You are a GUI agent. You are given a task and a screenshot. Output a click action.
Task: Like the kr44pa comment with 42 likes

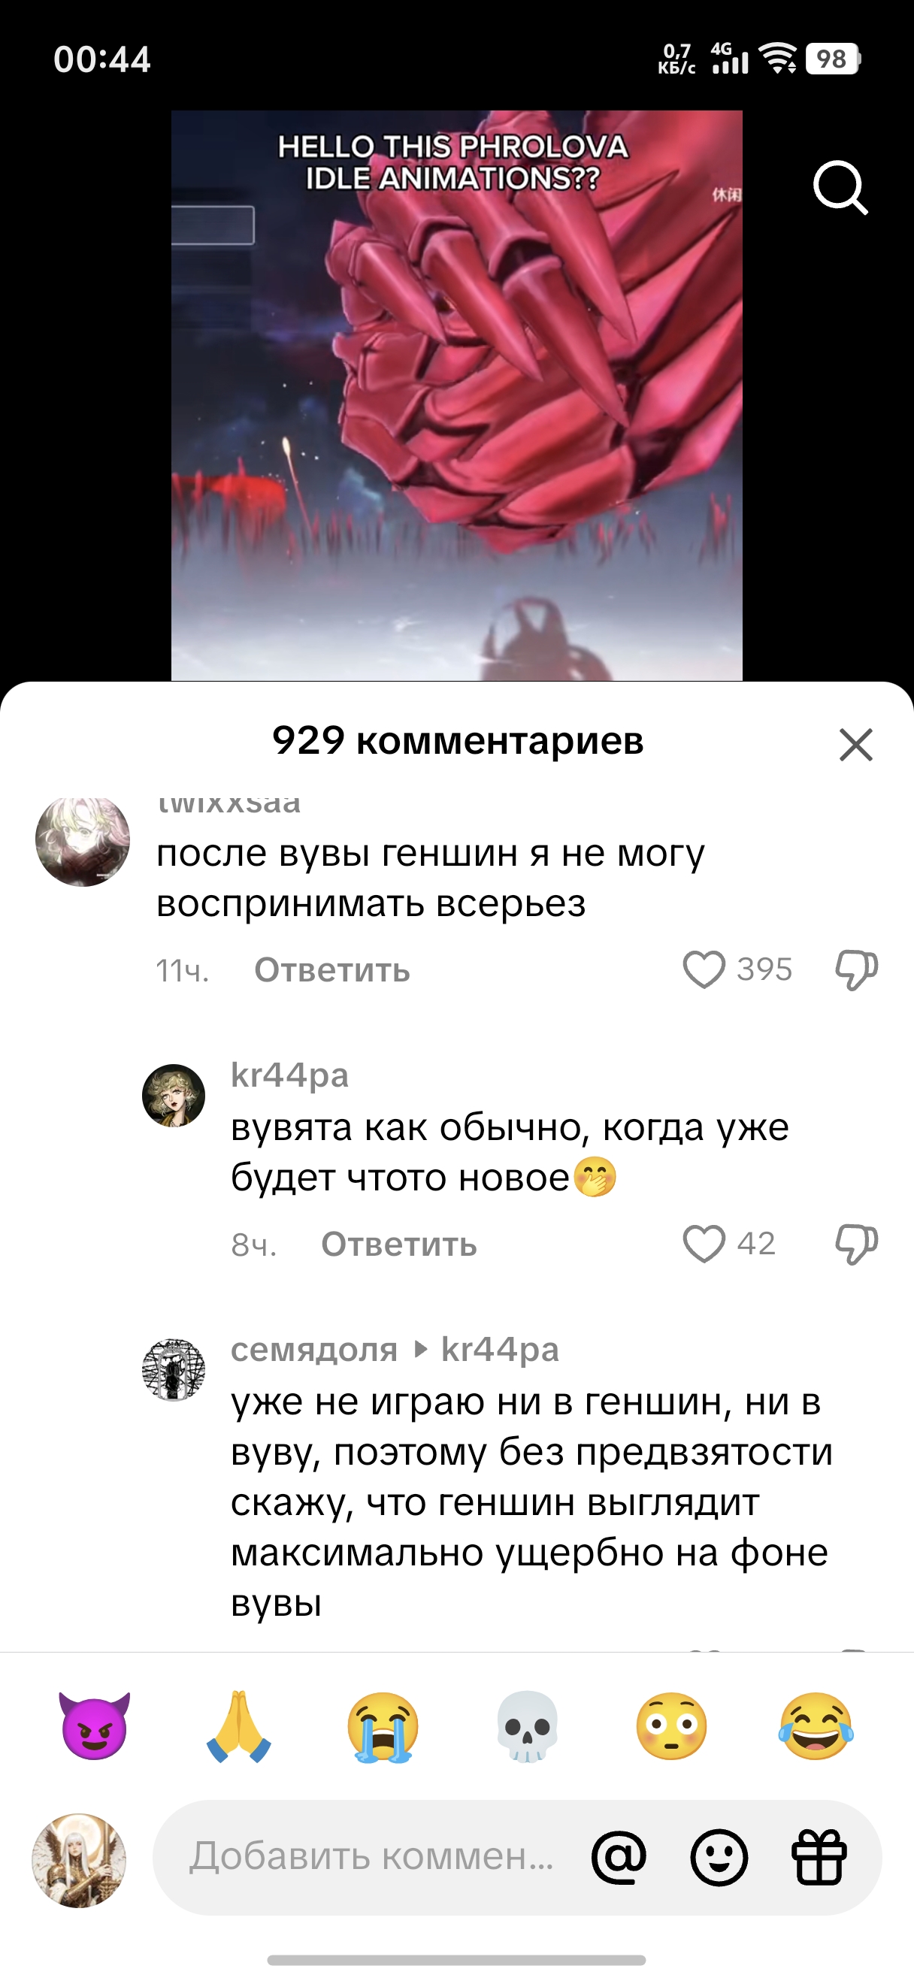[704, 1244]
